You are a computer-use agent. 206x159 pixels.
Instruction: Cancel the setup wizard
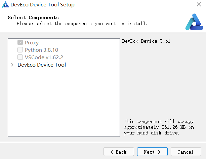[x=186, y=152]
